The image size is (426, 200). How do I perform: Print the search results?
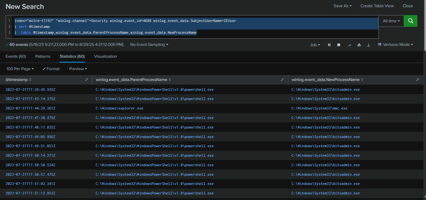(359, 45)
